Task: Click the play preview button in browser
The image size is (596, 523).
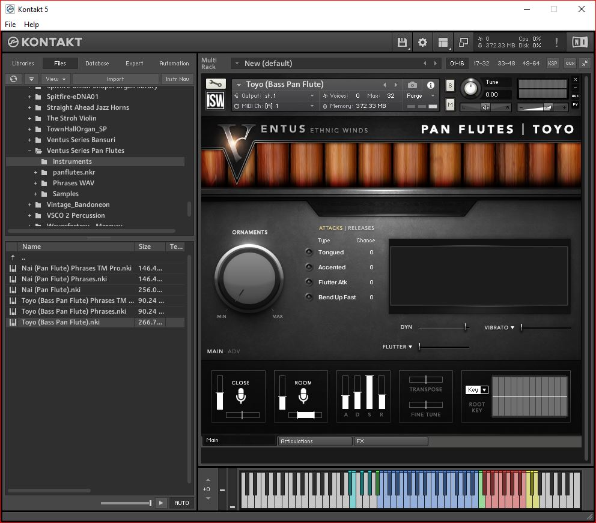Action: point(161,503)
